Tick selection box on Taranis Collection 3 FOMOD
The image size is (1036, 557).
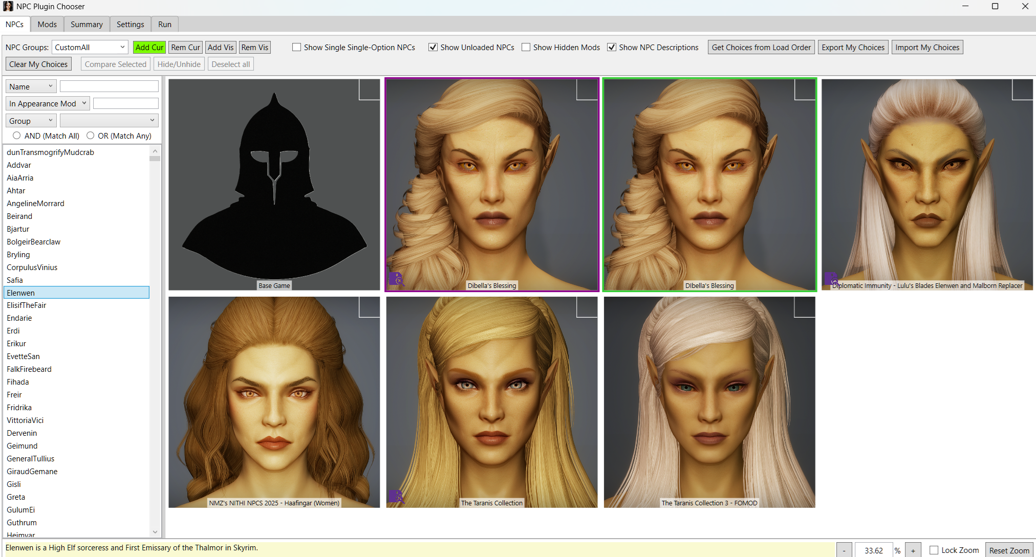click(804, 307)
